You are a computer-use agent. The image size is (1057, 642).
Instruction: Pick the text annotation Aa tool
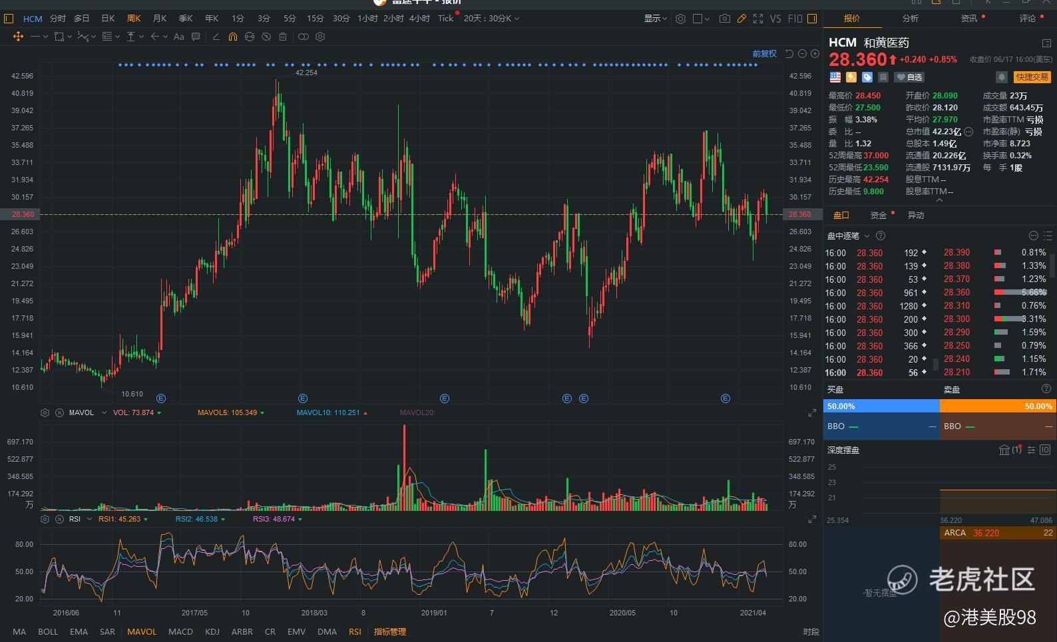(x=178, y=37)
